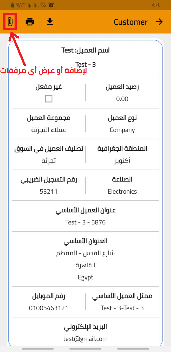Tap the عملاء التجزئة customer group value
Image resolution: width=171 pixels, height=352 pixels.
coord(49,130)
